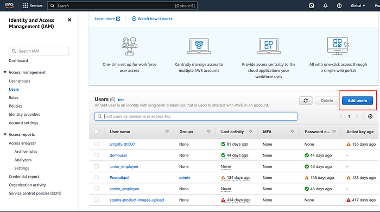Toggle the select all users checkbox
Image resolution: width=380 pixels, height=212 pixels.
coord(97,132)
